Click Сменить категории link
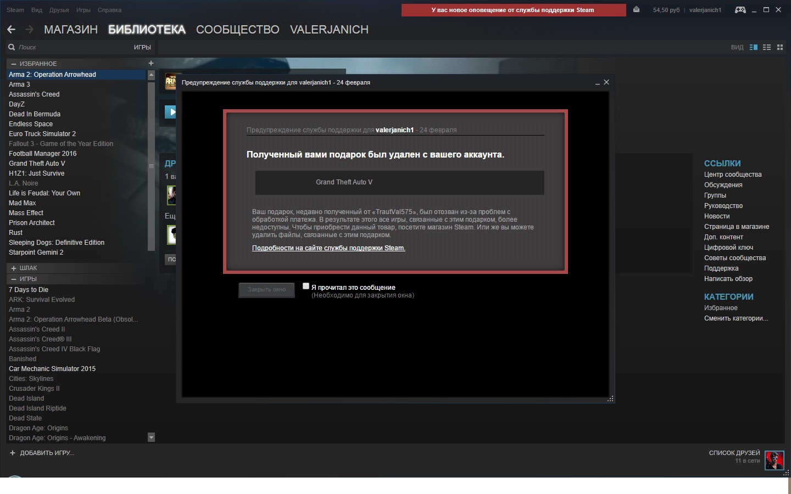This screenshot has width=791, height=494. pyautogui.click(x=736, y=318)
